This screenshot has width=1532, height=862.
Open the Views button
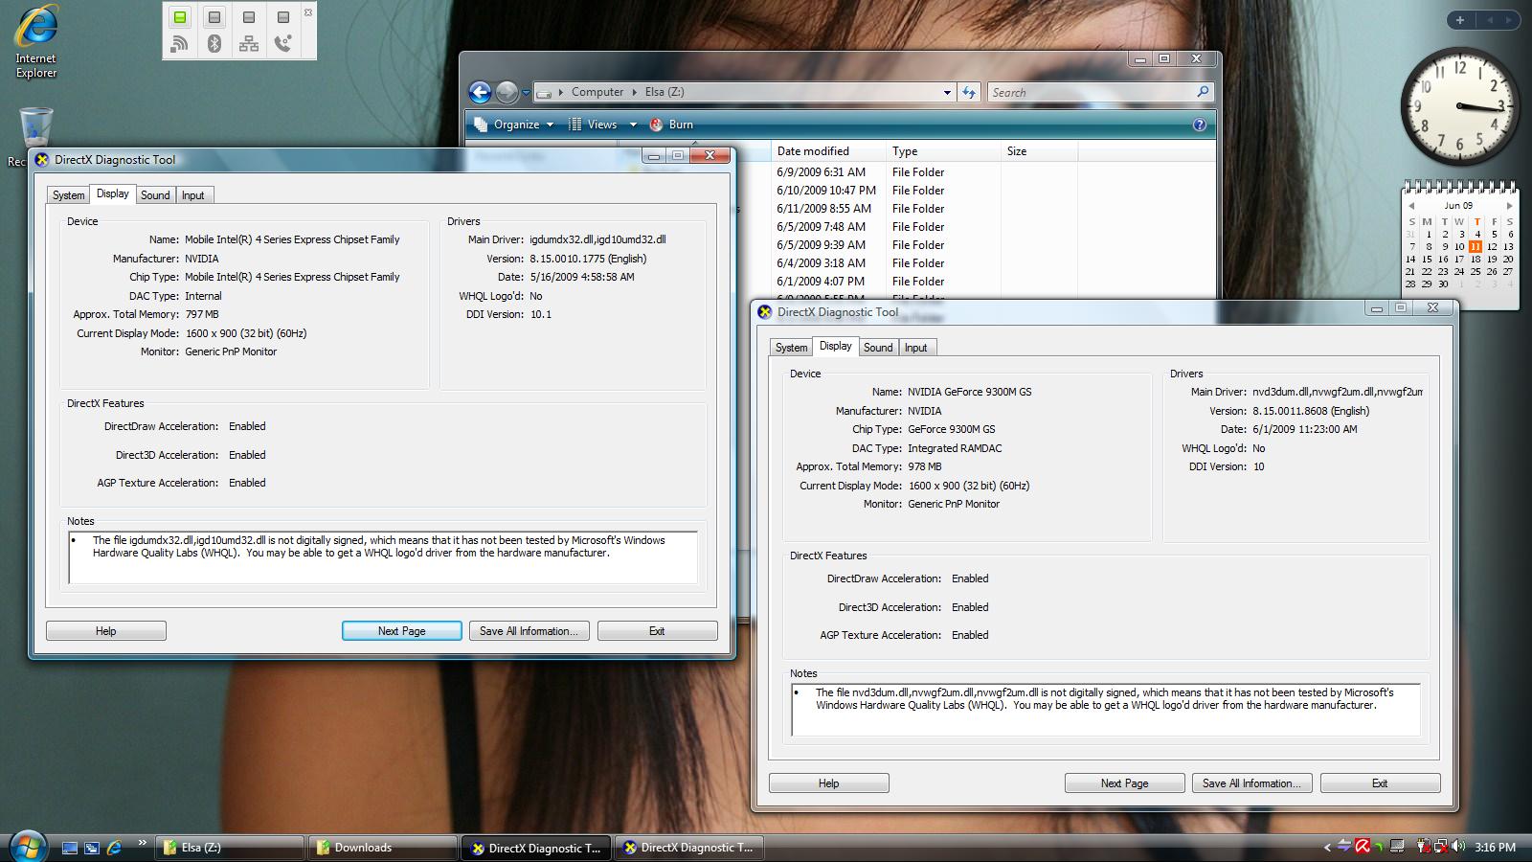point(594,125)
